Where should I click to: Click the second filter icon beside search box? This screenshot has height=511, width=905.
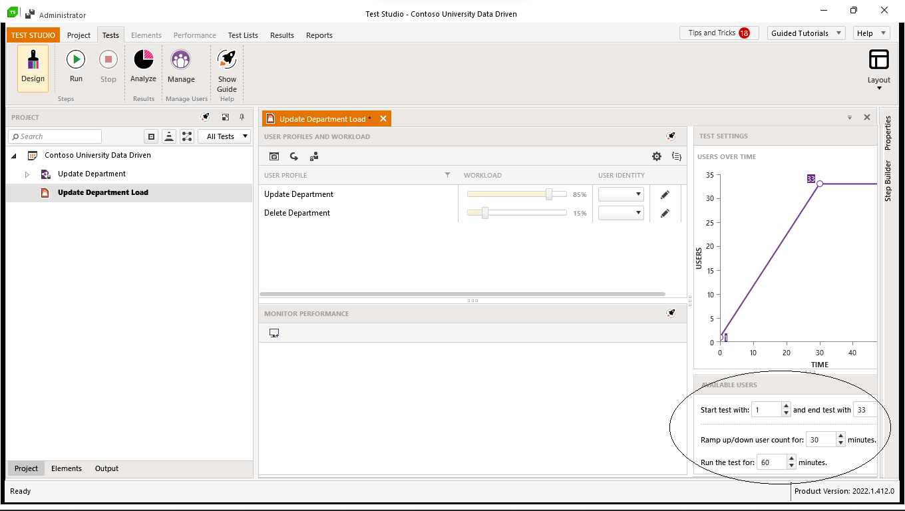(x=169, y=136)
